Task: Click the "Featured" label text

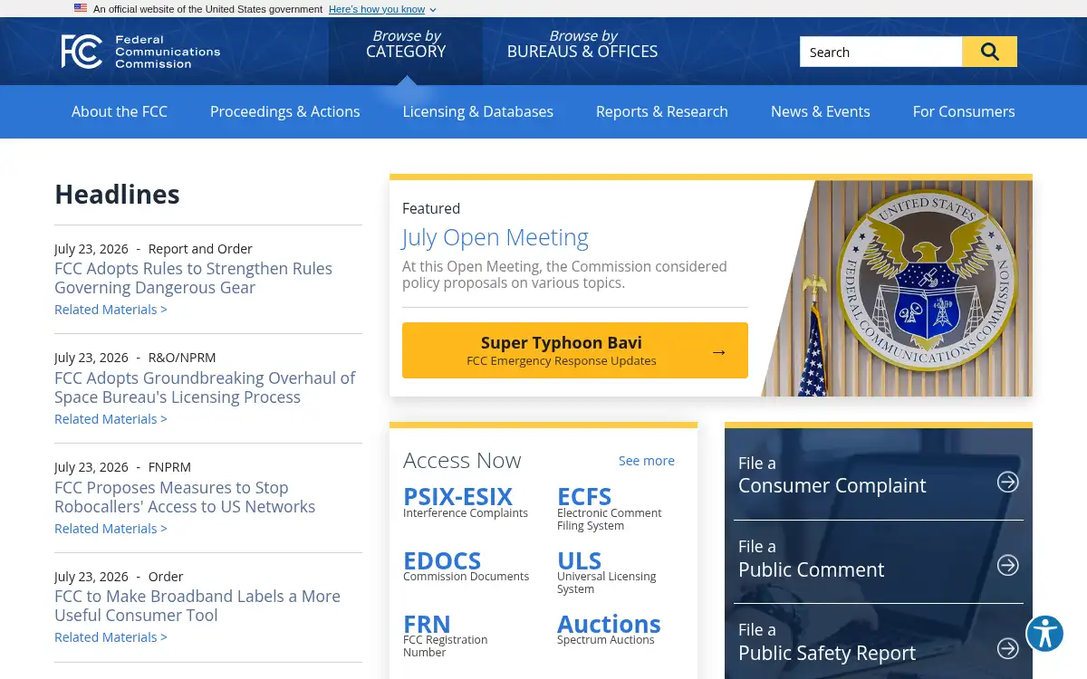Action: (x=431, y=208)
